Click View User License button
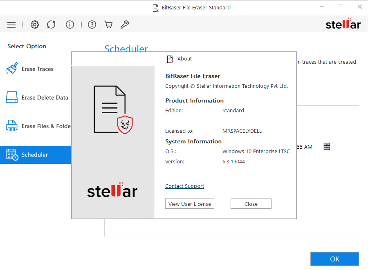 (x=190, y=204)
